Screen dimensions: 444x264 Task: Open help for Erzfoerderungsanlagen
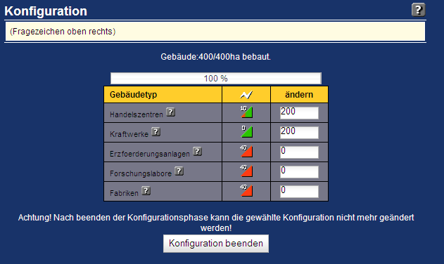pos(197,152)
